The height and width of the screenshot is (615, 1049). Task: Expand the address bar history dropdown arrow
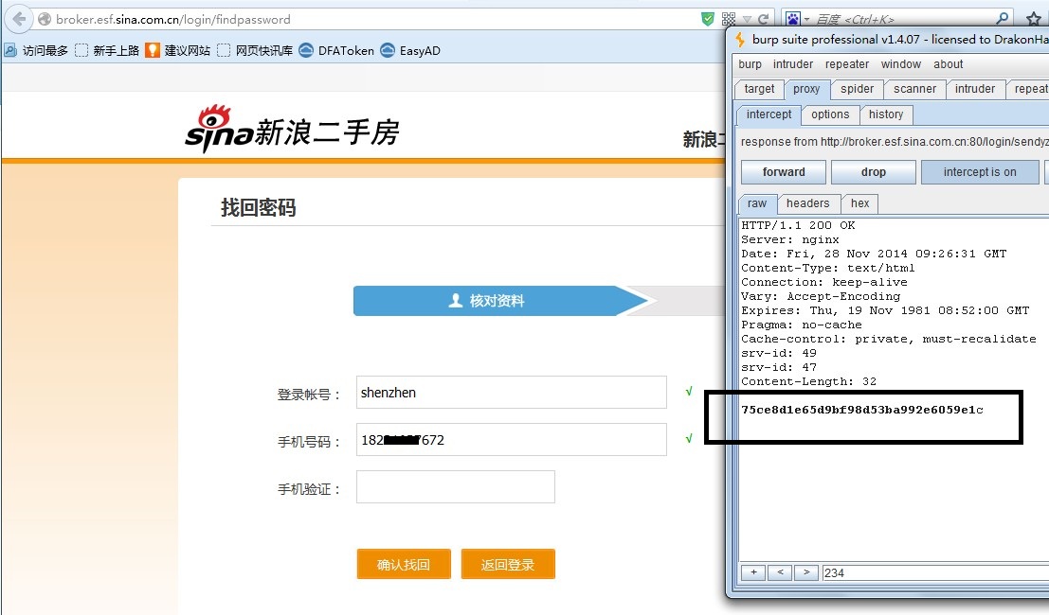[747, 19]
